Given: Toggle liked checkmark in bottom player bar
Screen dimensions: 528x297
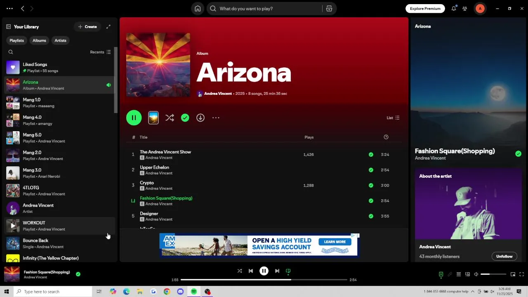Looking at the screenshot, I should tap(78, 274).
